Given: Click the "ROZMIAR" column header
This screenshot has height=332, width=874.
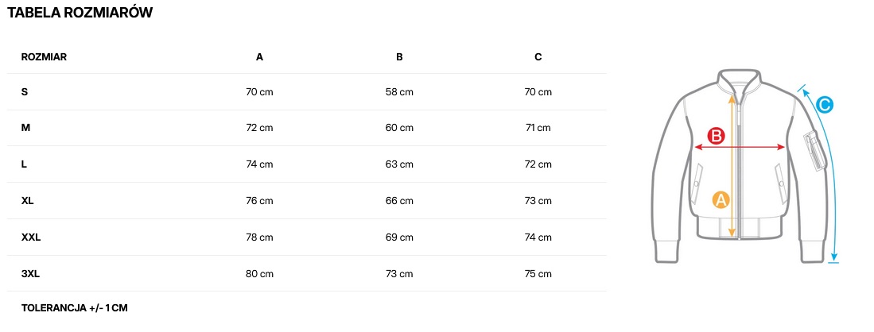Looking at the screenshot, I should (44, 57).
